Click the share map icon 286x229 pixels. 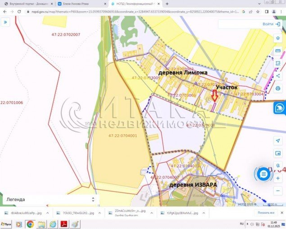point(278,76)
